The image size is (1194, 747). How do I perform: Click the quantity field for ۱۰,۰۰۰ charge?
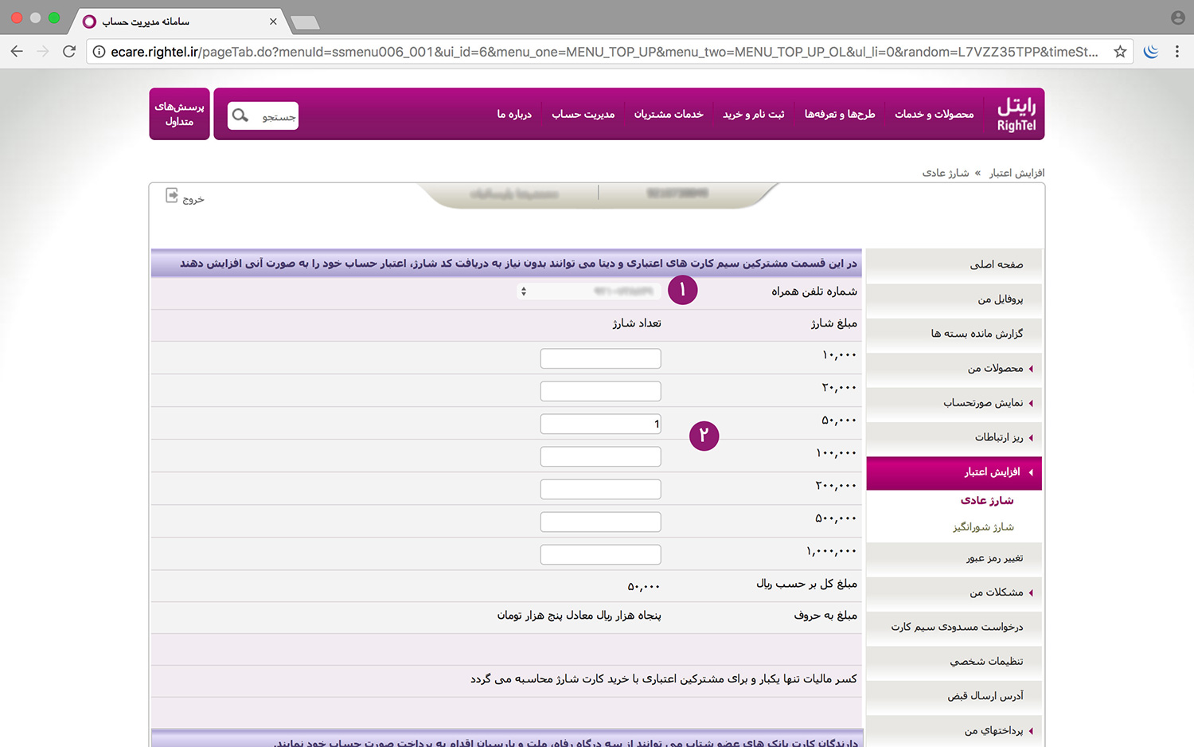pyautogui.click(x=600, y=358)
